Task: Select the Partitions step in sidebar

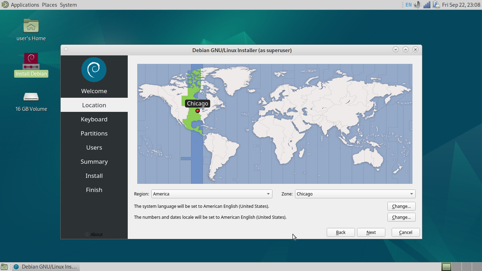Action: [x=94, y=133]
